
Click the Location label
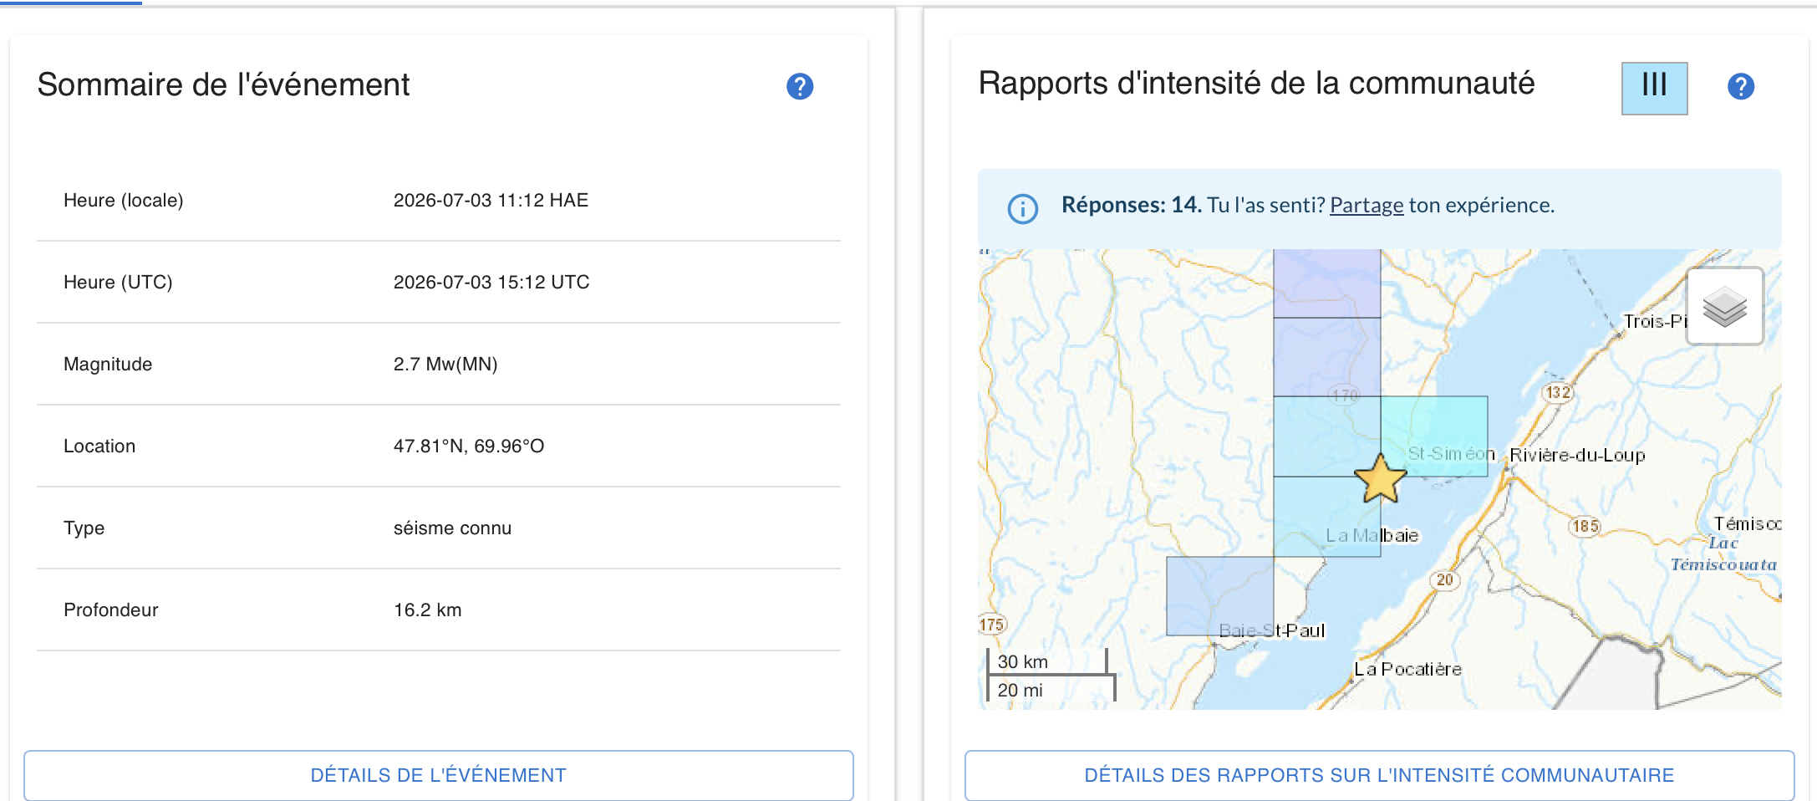[99, 446]
